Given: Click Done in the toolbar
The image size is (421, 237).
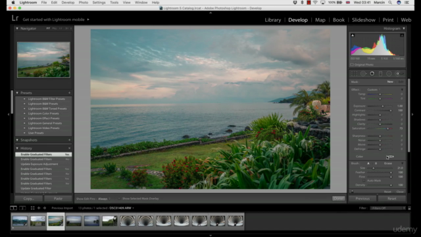Looking at the screenshot, I should point(338,199).
